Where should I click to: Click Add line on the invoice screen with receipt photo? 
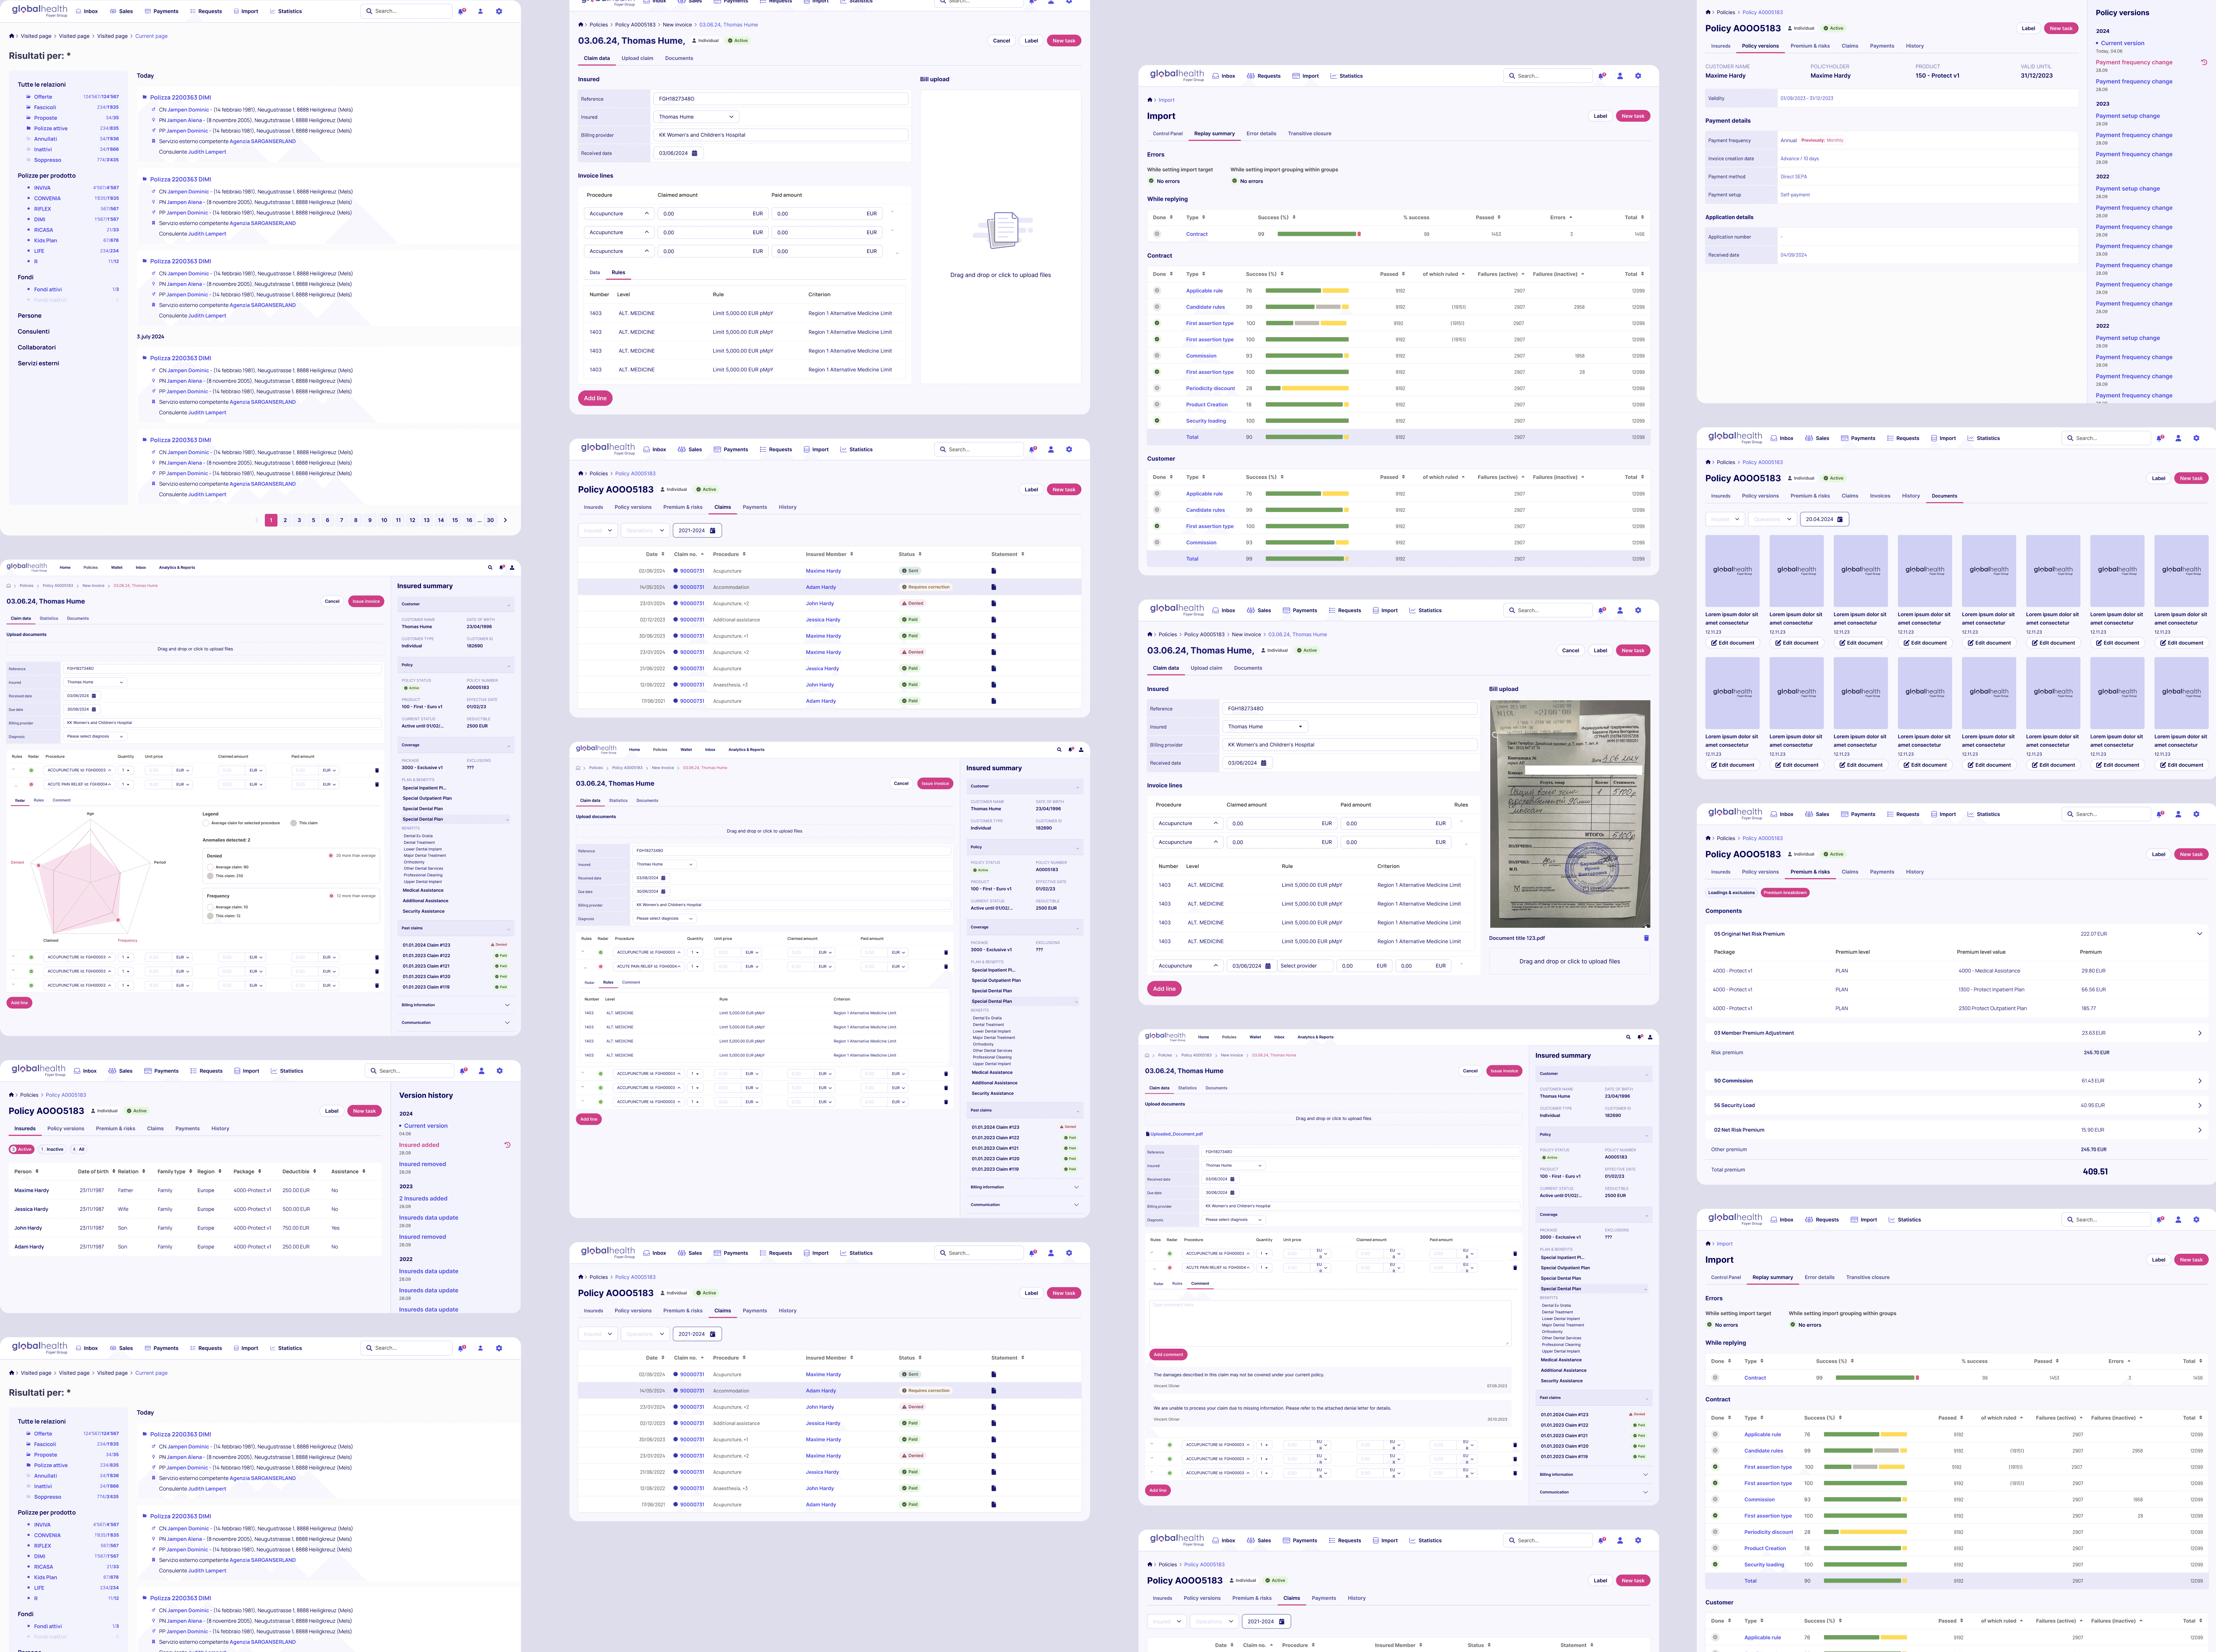coord(1164,989)
